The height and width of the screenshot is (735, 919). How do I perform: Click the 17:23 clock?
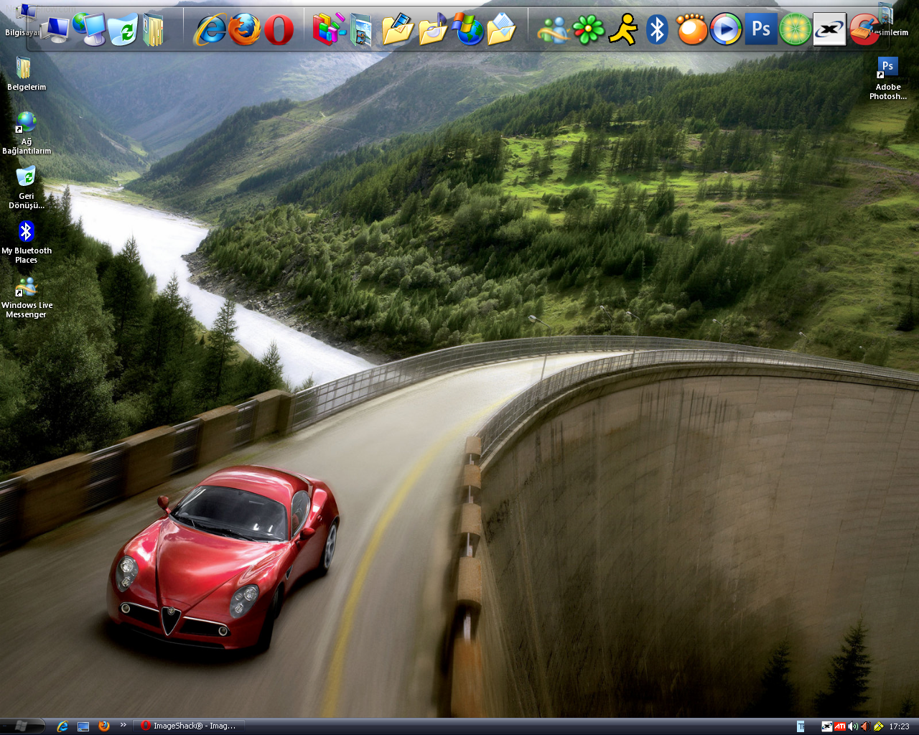pos(899,726)
